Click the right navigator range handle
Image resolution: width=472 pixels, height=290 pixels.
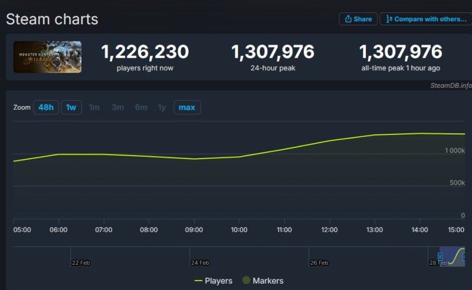click(465, 256)
